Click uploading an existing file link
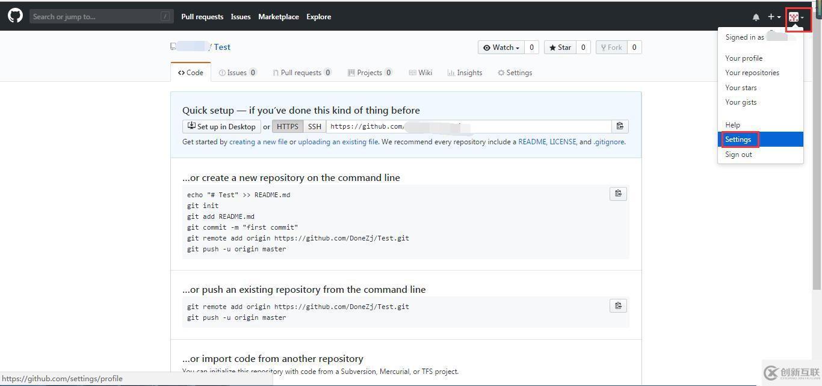Viewport: 822px width, 386px height. [338, 142]
